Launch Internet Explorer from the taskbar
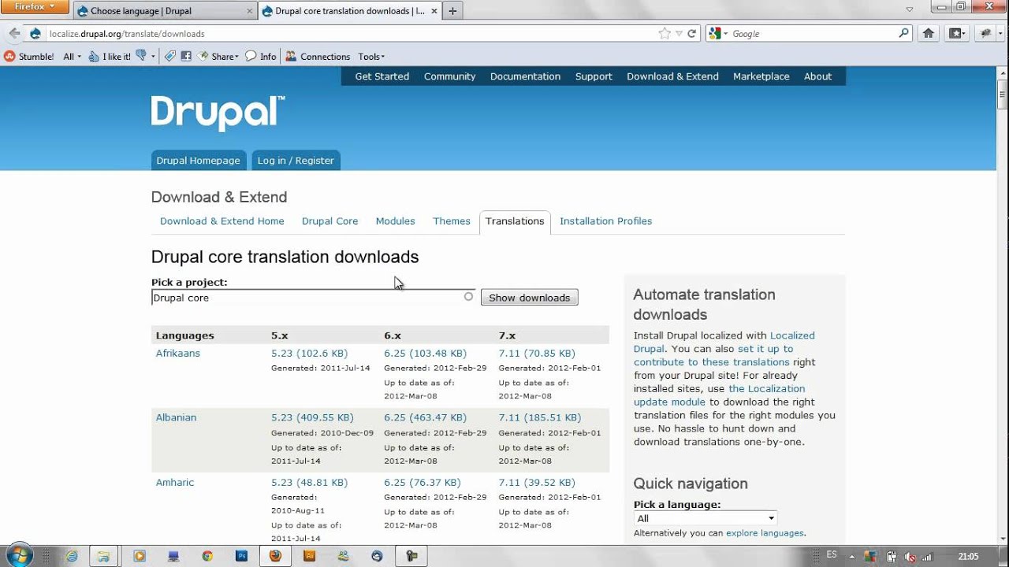 point(73,556)
